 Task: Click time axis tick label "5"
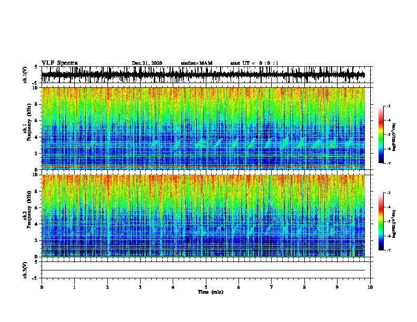tap(206, 287)
